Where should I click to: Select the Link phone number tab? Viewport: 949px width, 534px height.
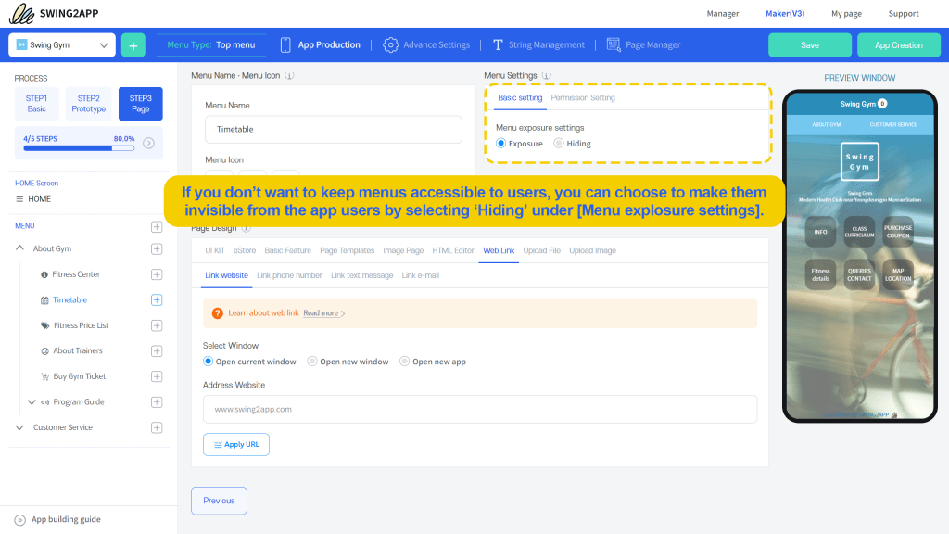[289, 275]
